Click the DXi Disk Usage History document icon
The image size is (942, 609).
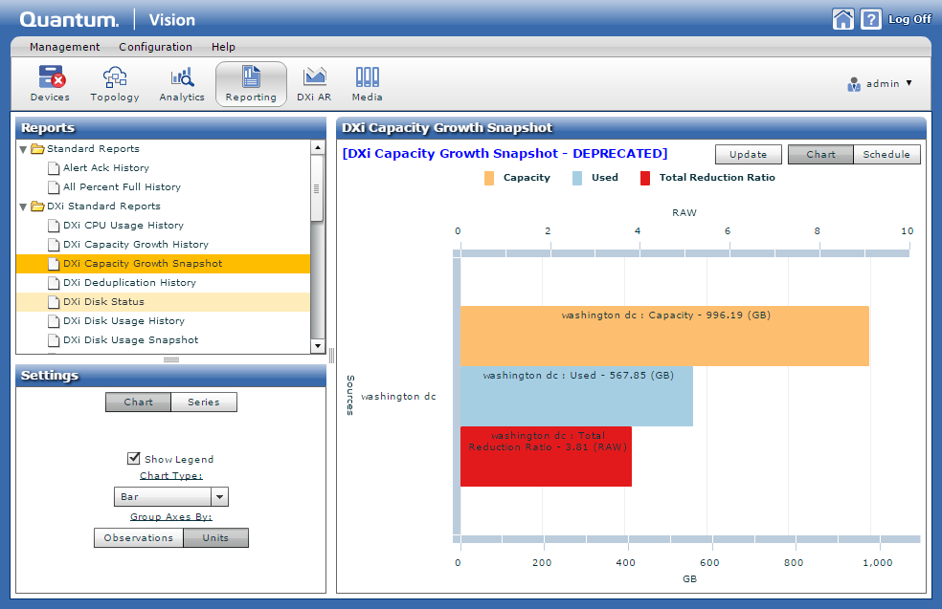[x=54, y=321]
